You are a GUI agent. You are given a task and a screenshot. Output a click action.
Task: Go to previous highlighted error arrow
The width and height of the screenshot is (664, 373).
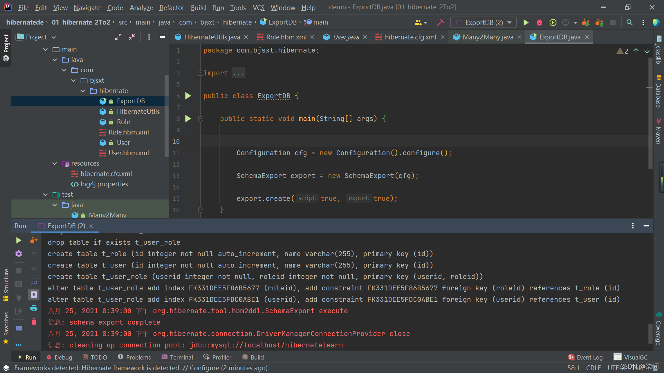636,51
